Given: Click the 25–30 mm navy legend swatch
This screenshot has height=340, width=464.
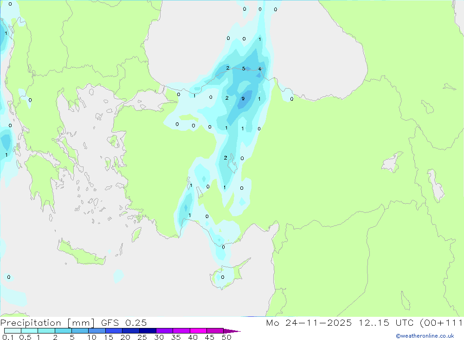Looking at the screenshot, I should point(148,331).
